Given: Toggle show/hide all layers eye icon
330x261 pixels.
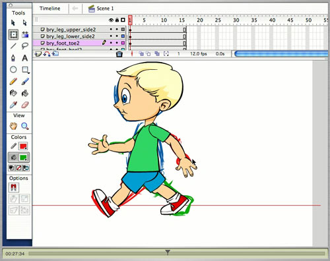Looking at the screenshot, I should tap(111, 20).
